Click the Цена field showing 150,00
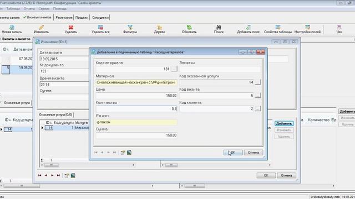 (x=136, y=96)
